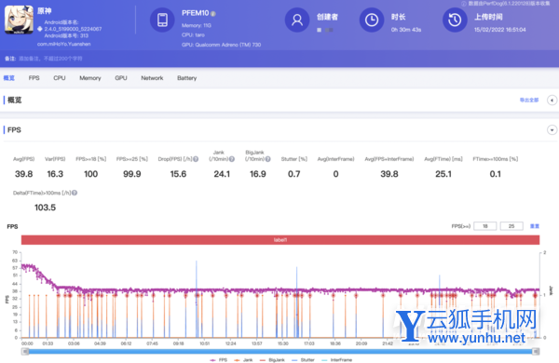Toggle the BigJank series in chart legend
This screenshot has width=559, height=363.
click(x=272, y=360)
